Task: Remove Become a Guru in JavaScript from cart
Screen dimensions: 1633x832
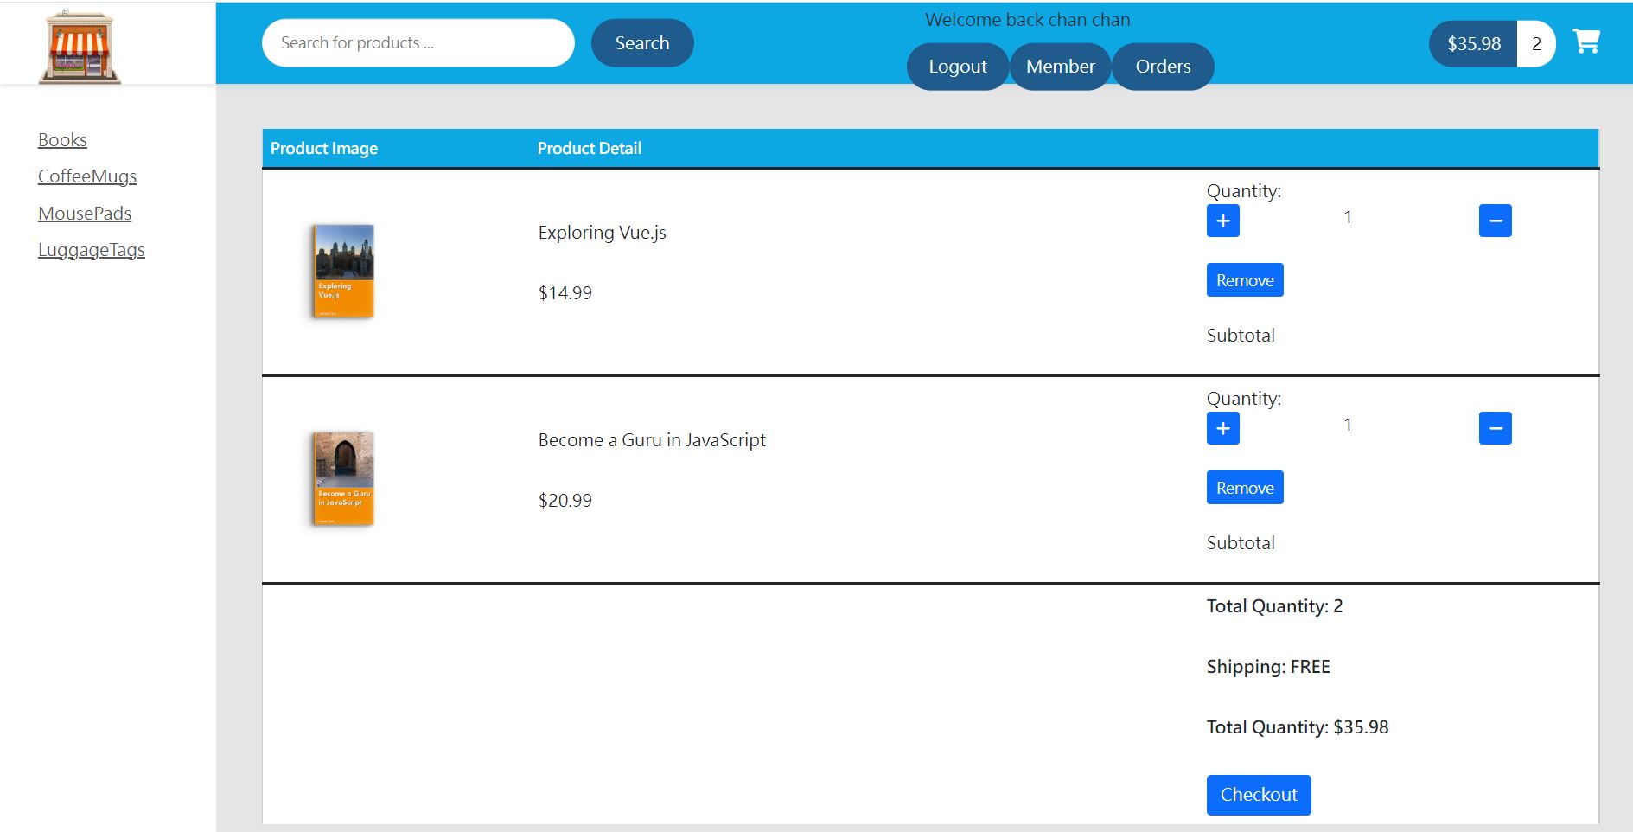Action: click(x=1244, y=487)
